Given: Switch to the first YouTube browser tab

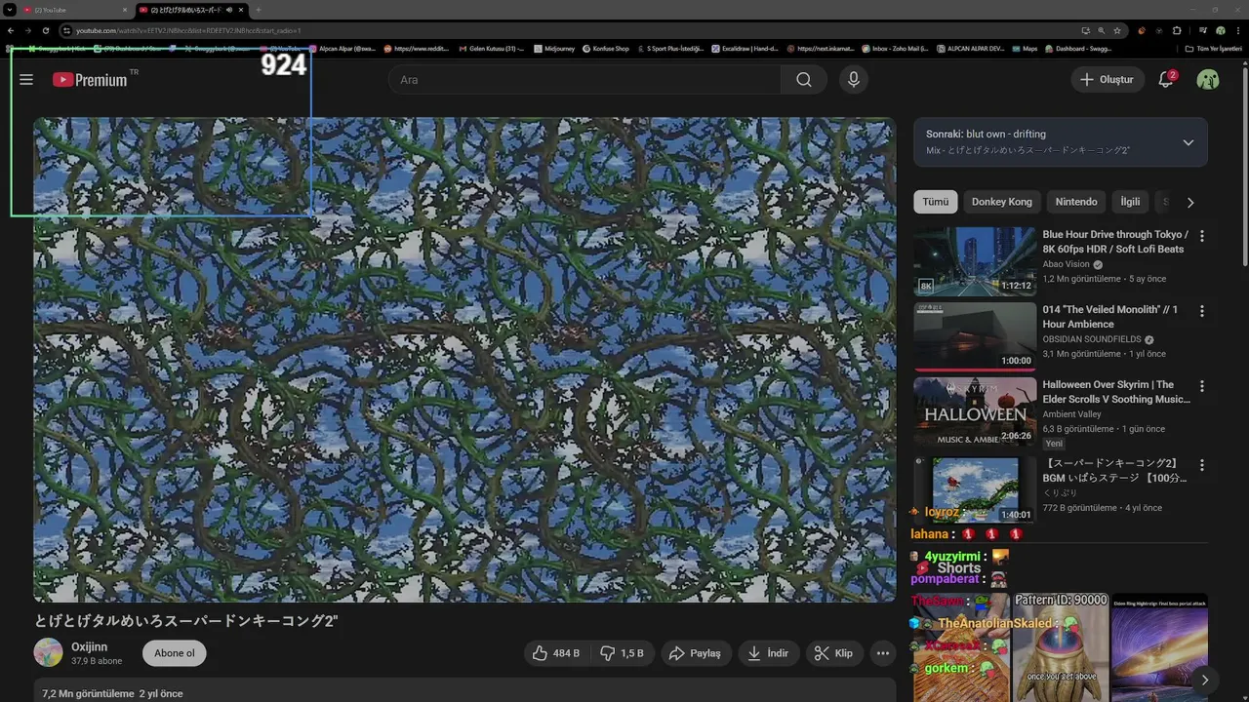Looking at the screenshot, I should pos(73,10).
